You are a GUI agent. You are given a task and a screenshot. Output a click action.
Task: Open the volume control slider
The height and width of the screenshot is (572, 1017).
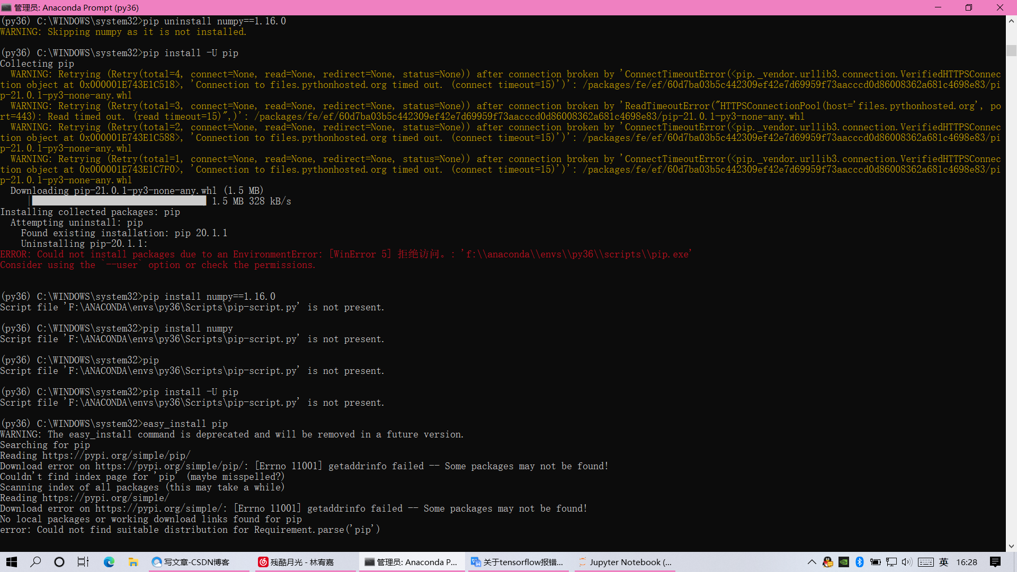[907, 562]
